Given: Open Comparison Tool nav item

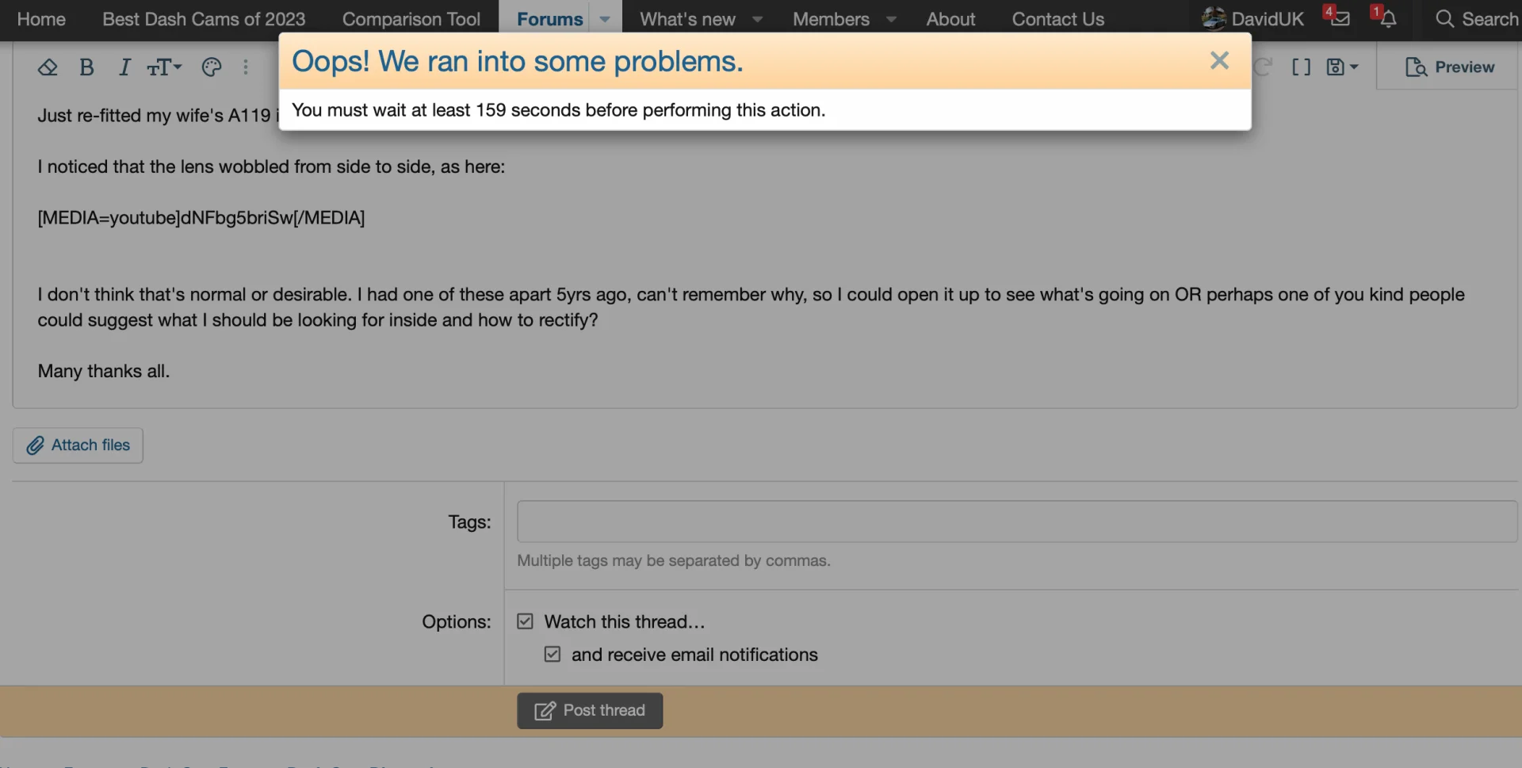Looking at the screenshot, I should click(411, 19).
